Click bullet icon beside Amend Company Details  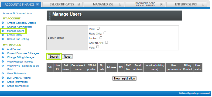coord(3,23)
